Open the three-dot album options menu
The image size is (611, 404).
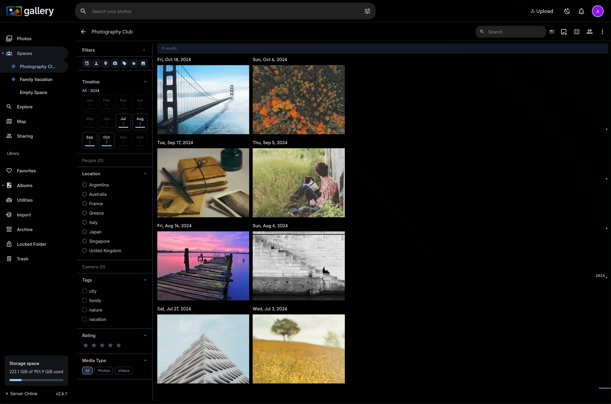pos(602,32)
